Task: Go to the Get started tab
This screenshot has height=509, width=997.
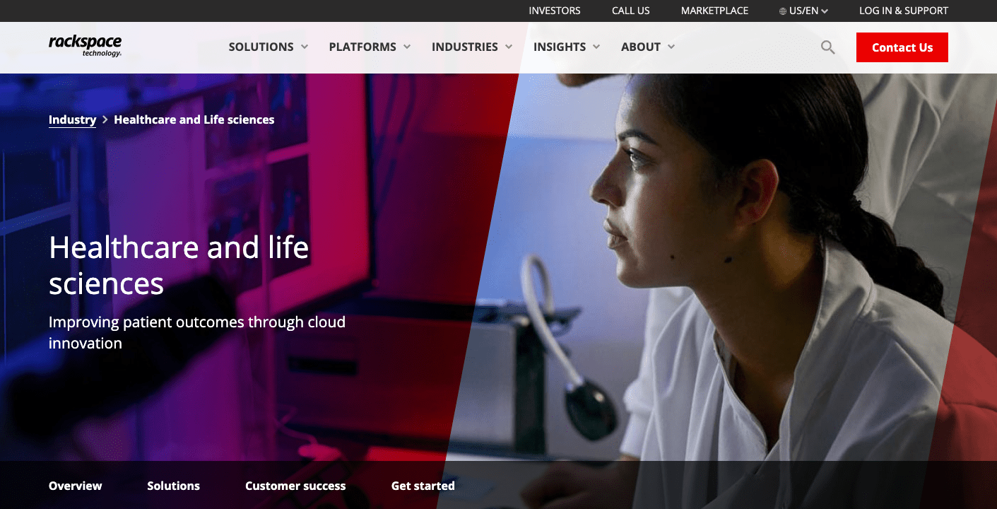Action: [x=423, y=486]
